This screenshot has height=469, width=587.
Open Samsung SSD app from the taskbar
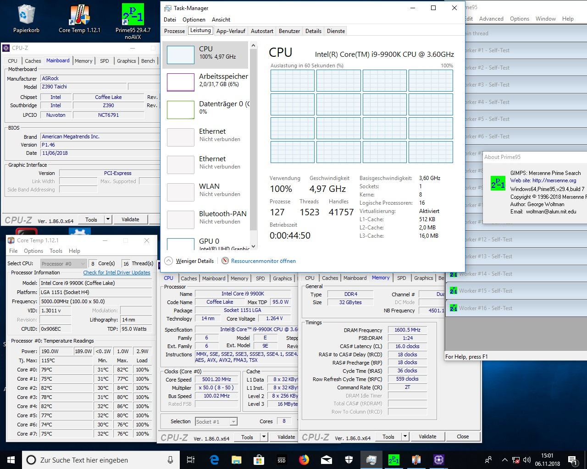(x=281, y=460)
